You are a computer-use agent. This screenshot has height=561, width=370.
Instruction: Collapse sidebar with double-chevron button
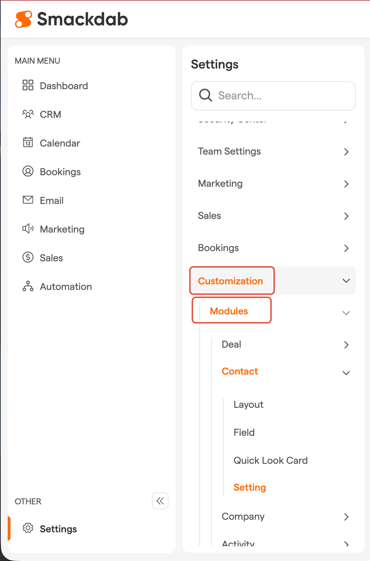(160, 501)
